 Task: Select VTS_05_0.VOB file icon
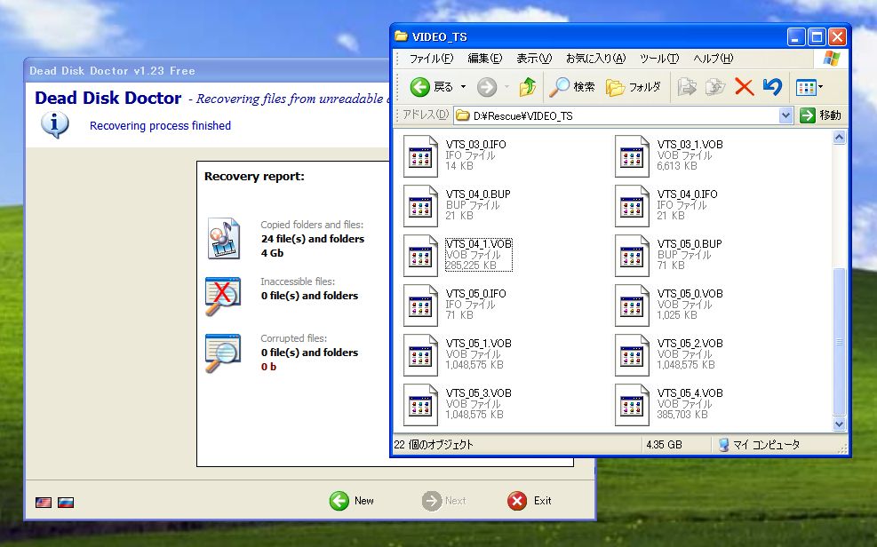(632, 305)
